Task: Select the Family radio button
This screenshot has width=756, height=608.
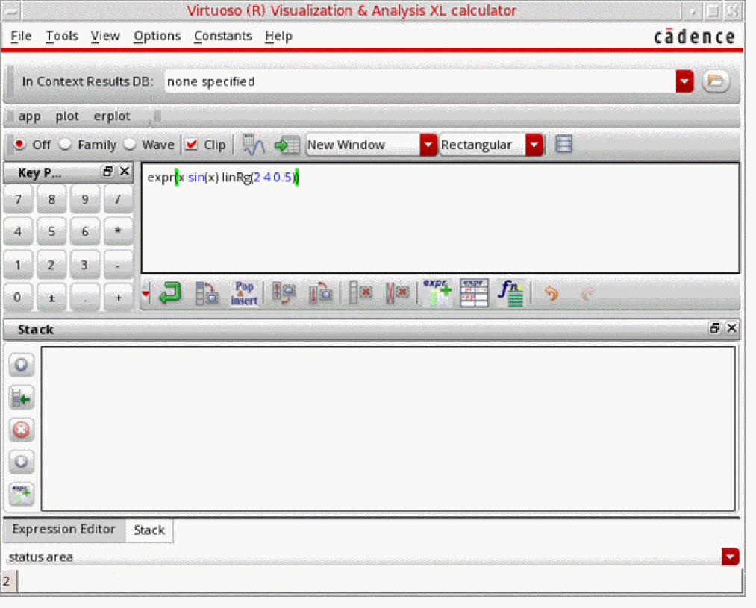Action: click(x=65, y=144)
